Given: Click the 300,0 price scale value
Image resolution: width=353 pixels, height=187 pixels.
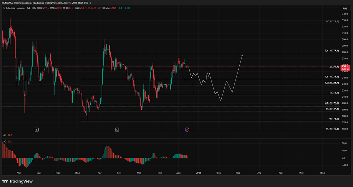Looking at the screenshot, I should [345, 39].
